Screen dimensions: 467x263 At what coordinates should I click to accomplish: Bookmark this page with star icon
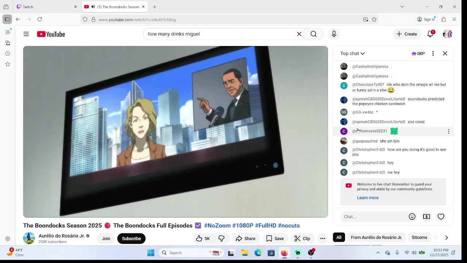[374, 19]
